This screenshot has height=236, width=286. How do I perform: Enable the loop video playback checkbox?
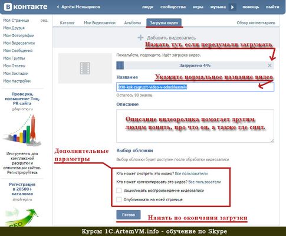click(119, 191)
